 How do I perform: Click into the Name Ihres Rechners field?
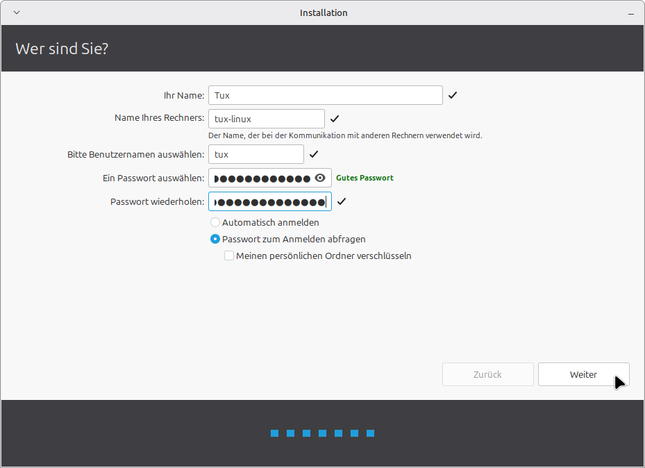click(x=266, y=119)
